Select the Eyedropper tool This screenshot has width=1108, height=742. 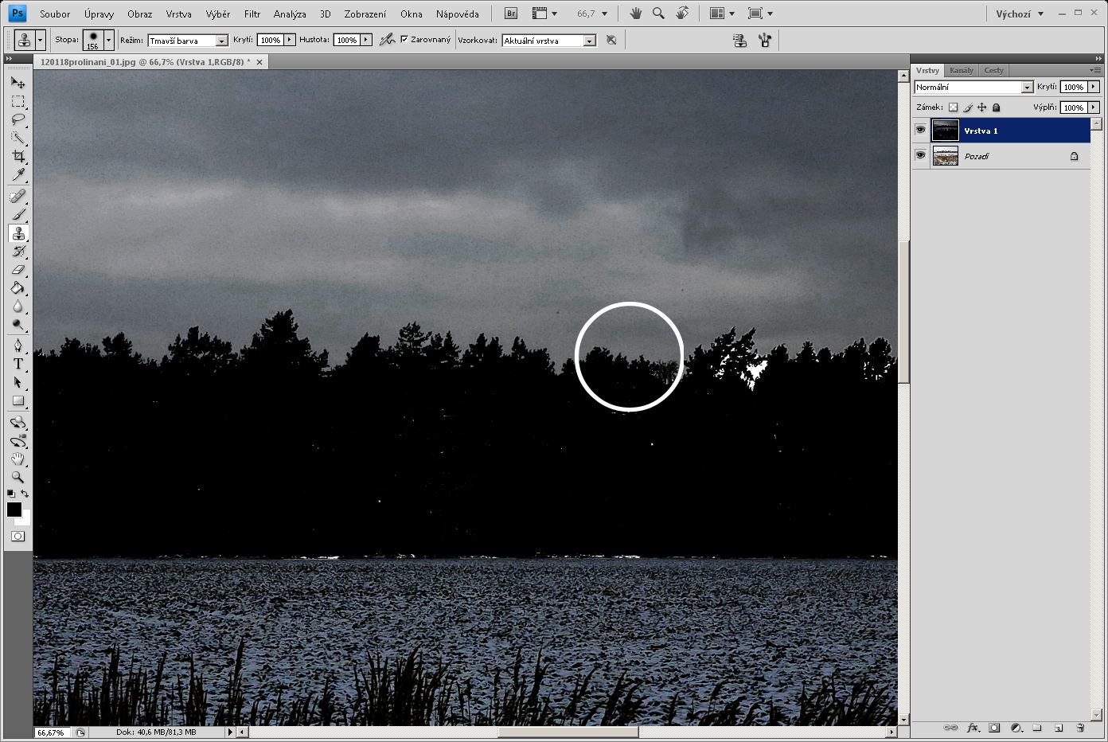18,174
